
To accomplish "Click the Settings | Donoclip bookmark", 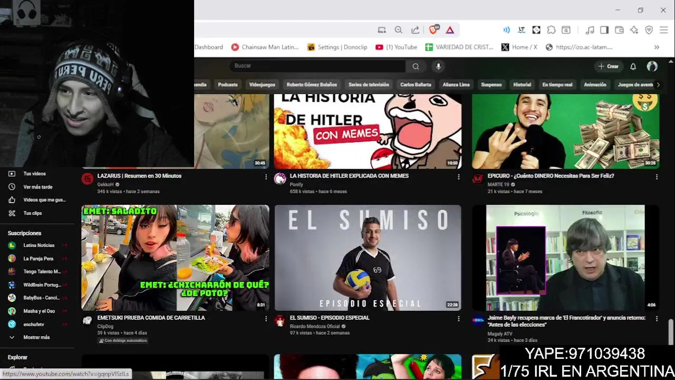I will (x=337, y=47).
